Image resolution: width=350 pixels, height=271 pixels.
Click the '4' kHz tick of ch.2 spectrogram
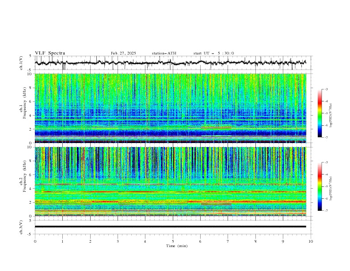click(31, 189)
